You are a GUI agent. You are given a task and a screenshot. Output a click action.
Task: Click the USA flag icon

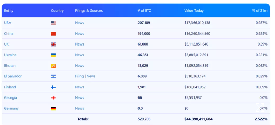(53, 23)
